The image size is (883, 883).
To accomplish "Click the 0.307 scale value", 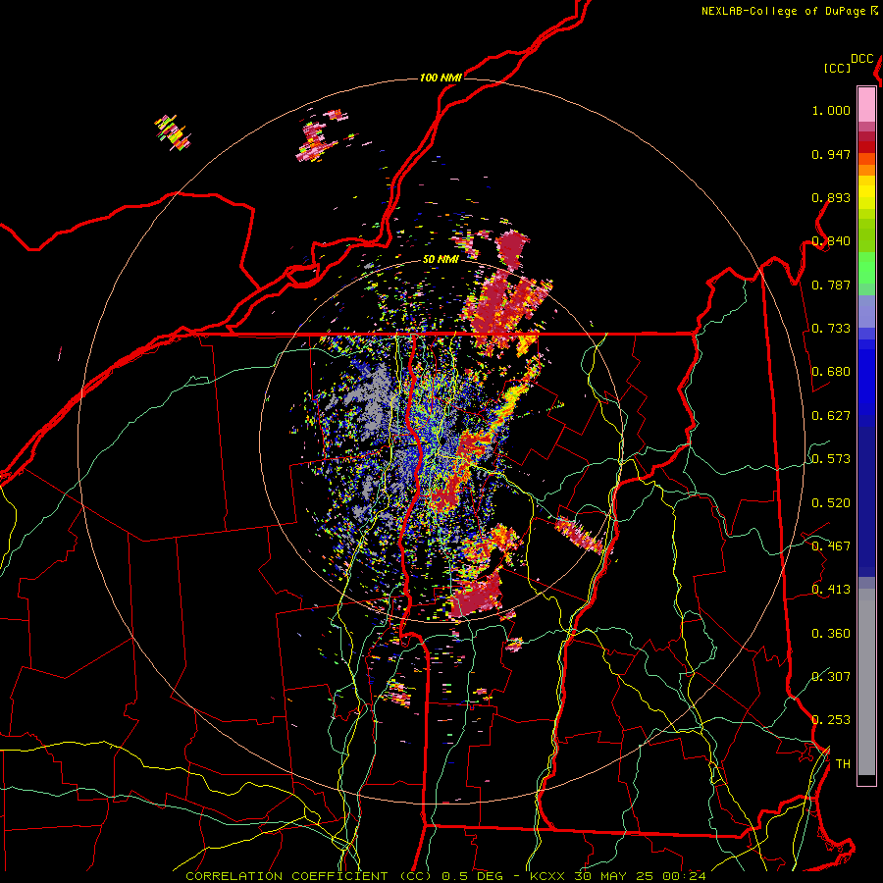I will [x=831, y=676].
